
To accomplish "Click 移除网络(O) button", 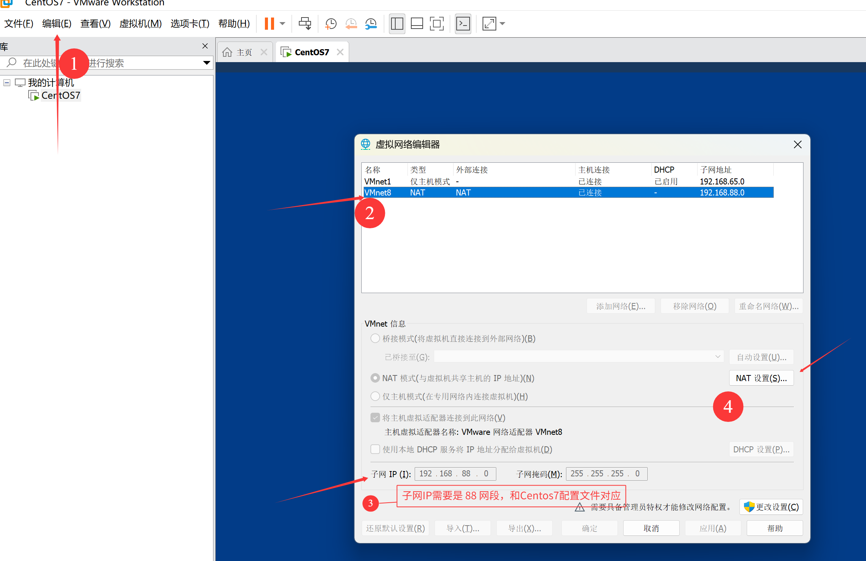I will [x=694, y=306].
